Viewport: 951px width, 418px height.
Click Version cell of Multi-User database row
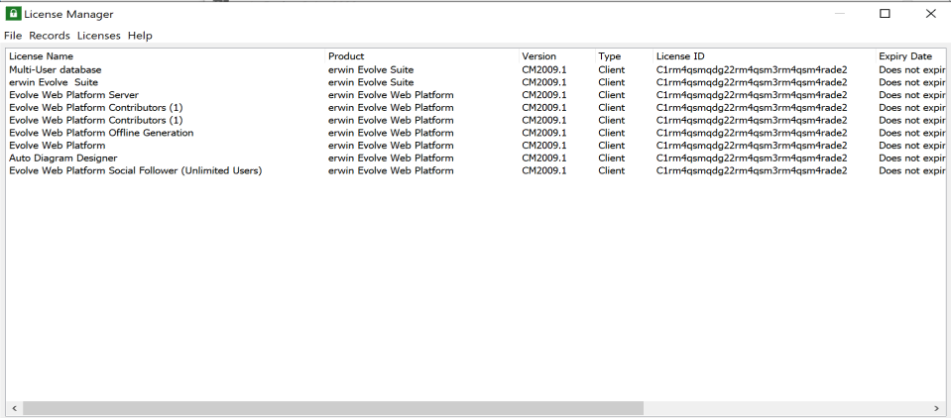[544, 69]
